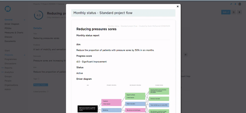This screenshot has width=246, height=113.
Task: Click the Team members go on course box
Action: click(159, 105)
